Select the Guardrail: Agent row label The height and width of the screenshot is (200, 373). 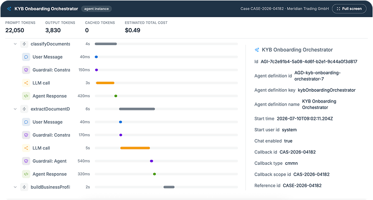click(x=50, y=161)
